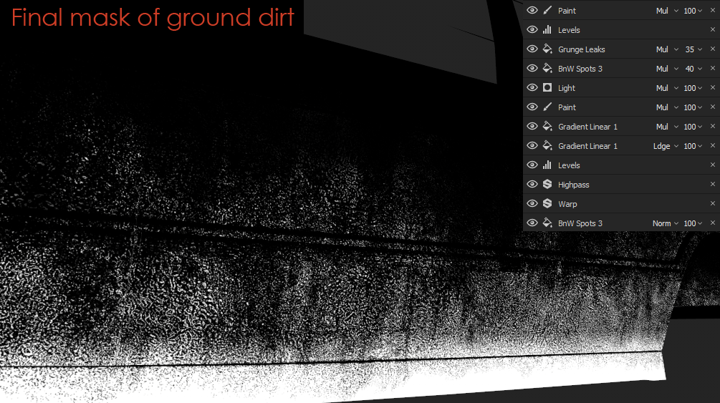720x403 pixels.
Task: Click the histogram icon of Levels above Grunge Leaks
Action: tap(547, 29)
